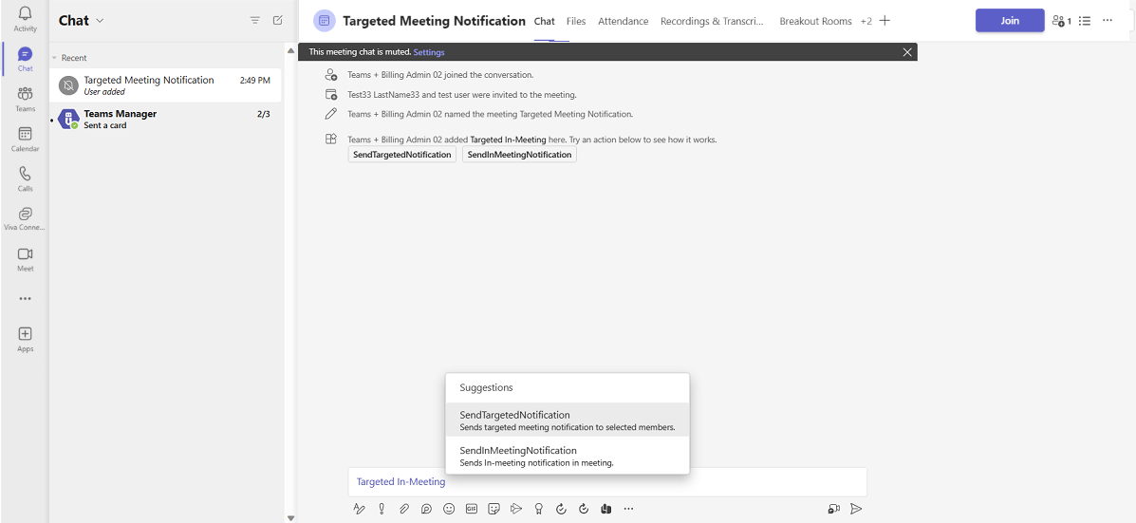Open the Recordings & Transcripts tab
Viewport: 1136px width, 523px height.
pos(712,21)
